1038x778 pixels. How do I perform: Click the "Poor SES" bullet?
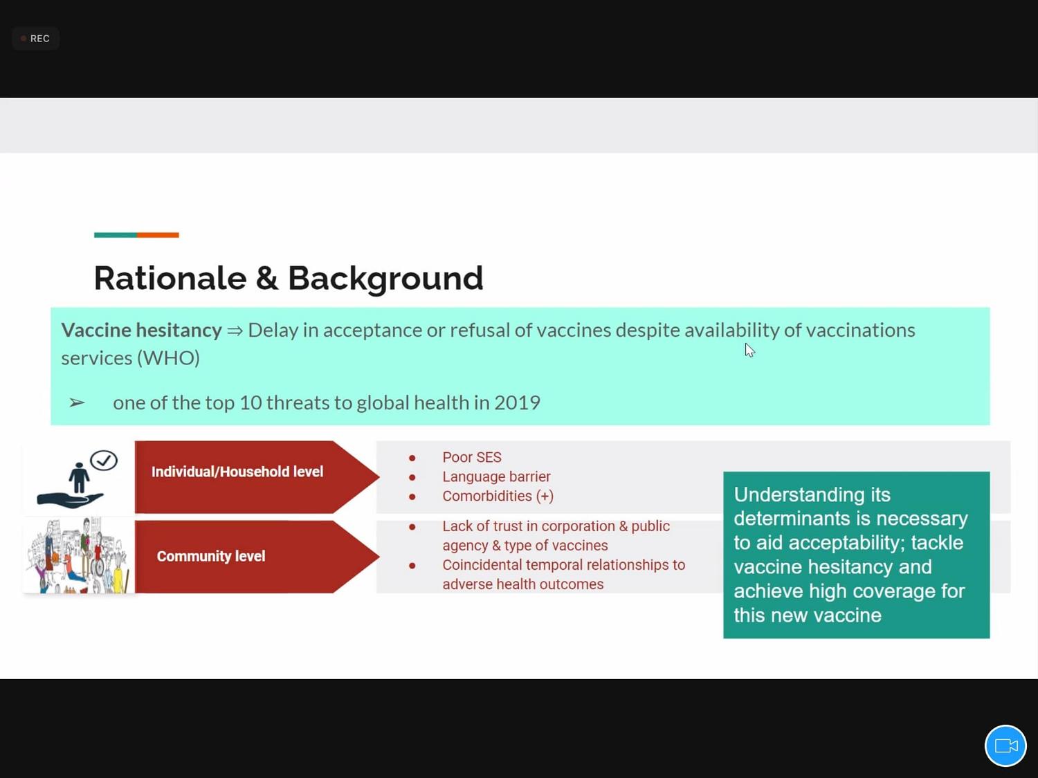[x=472, y=457]
